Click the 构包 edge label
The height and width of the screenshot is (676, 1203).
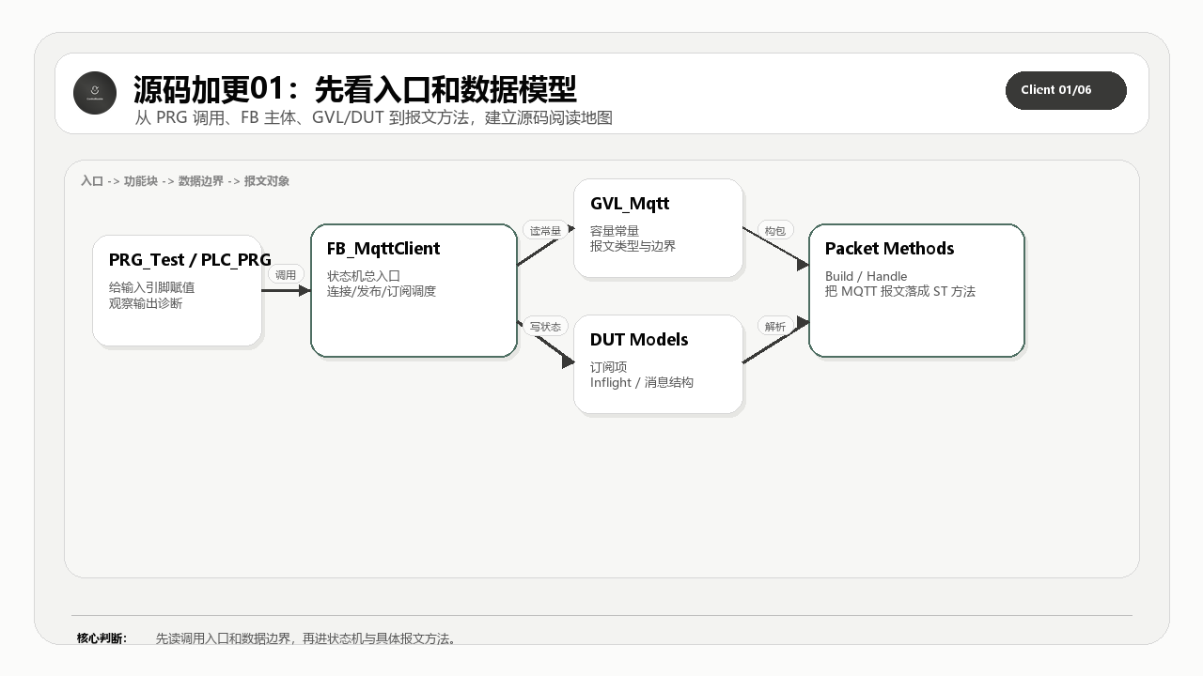click(x=774, y=230)
